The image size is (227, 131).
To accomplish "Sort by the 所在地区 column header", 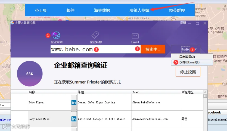I will [192, 92].
